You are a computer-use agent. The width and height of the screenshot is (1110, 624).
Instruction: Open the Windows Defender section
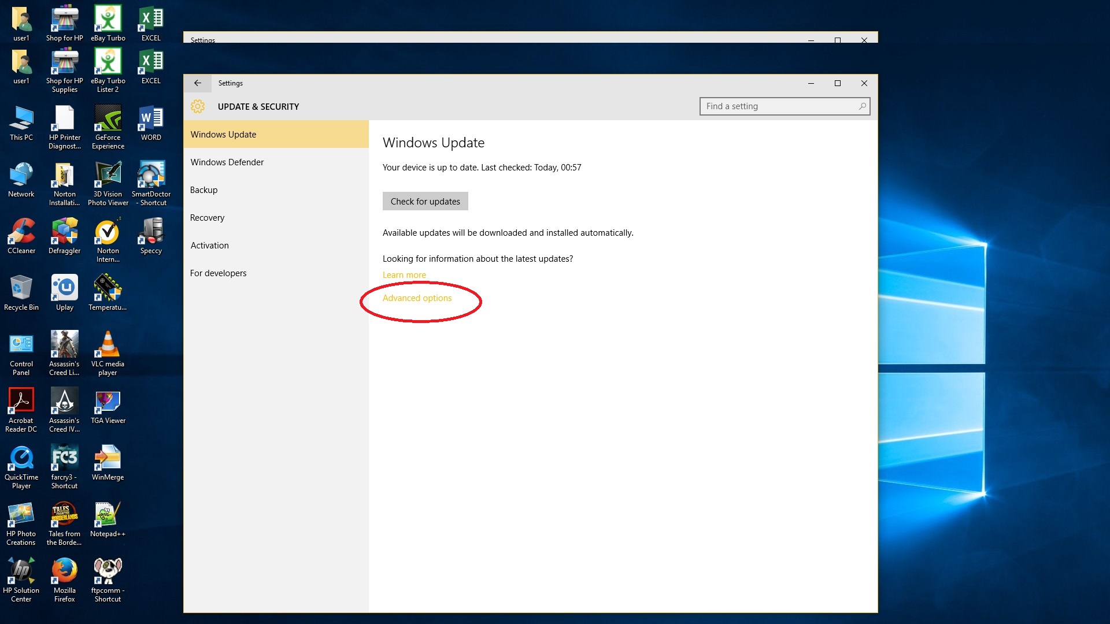pyautogui.click(x=276, y=162)
